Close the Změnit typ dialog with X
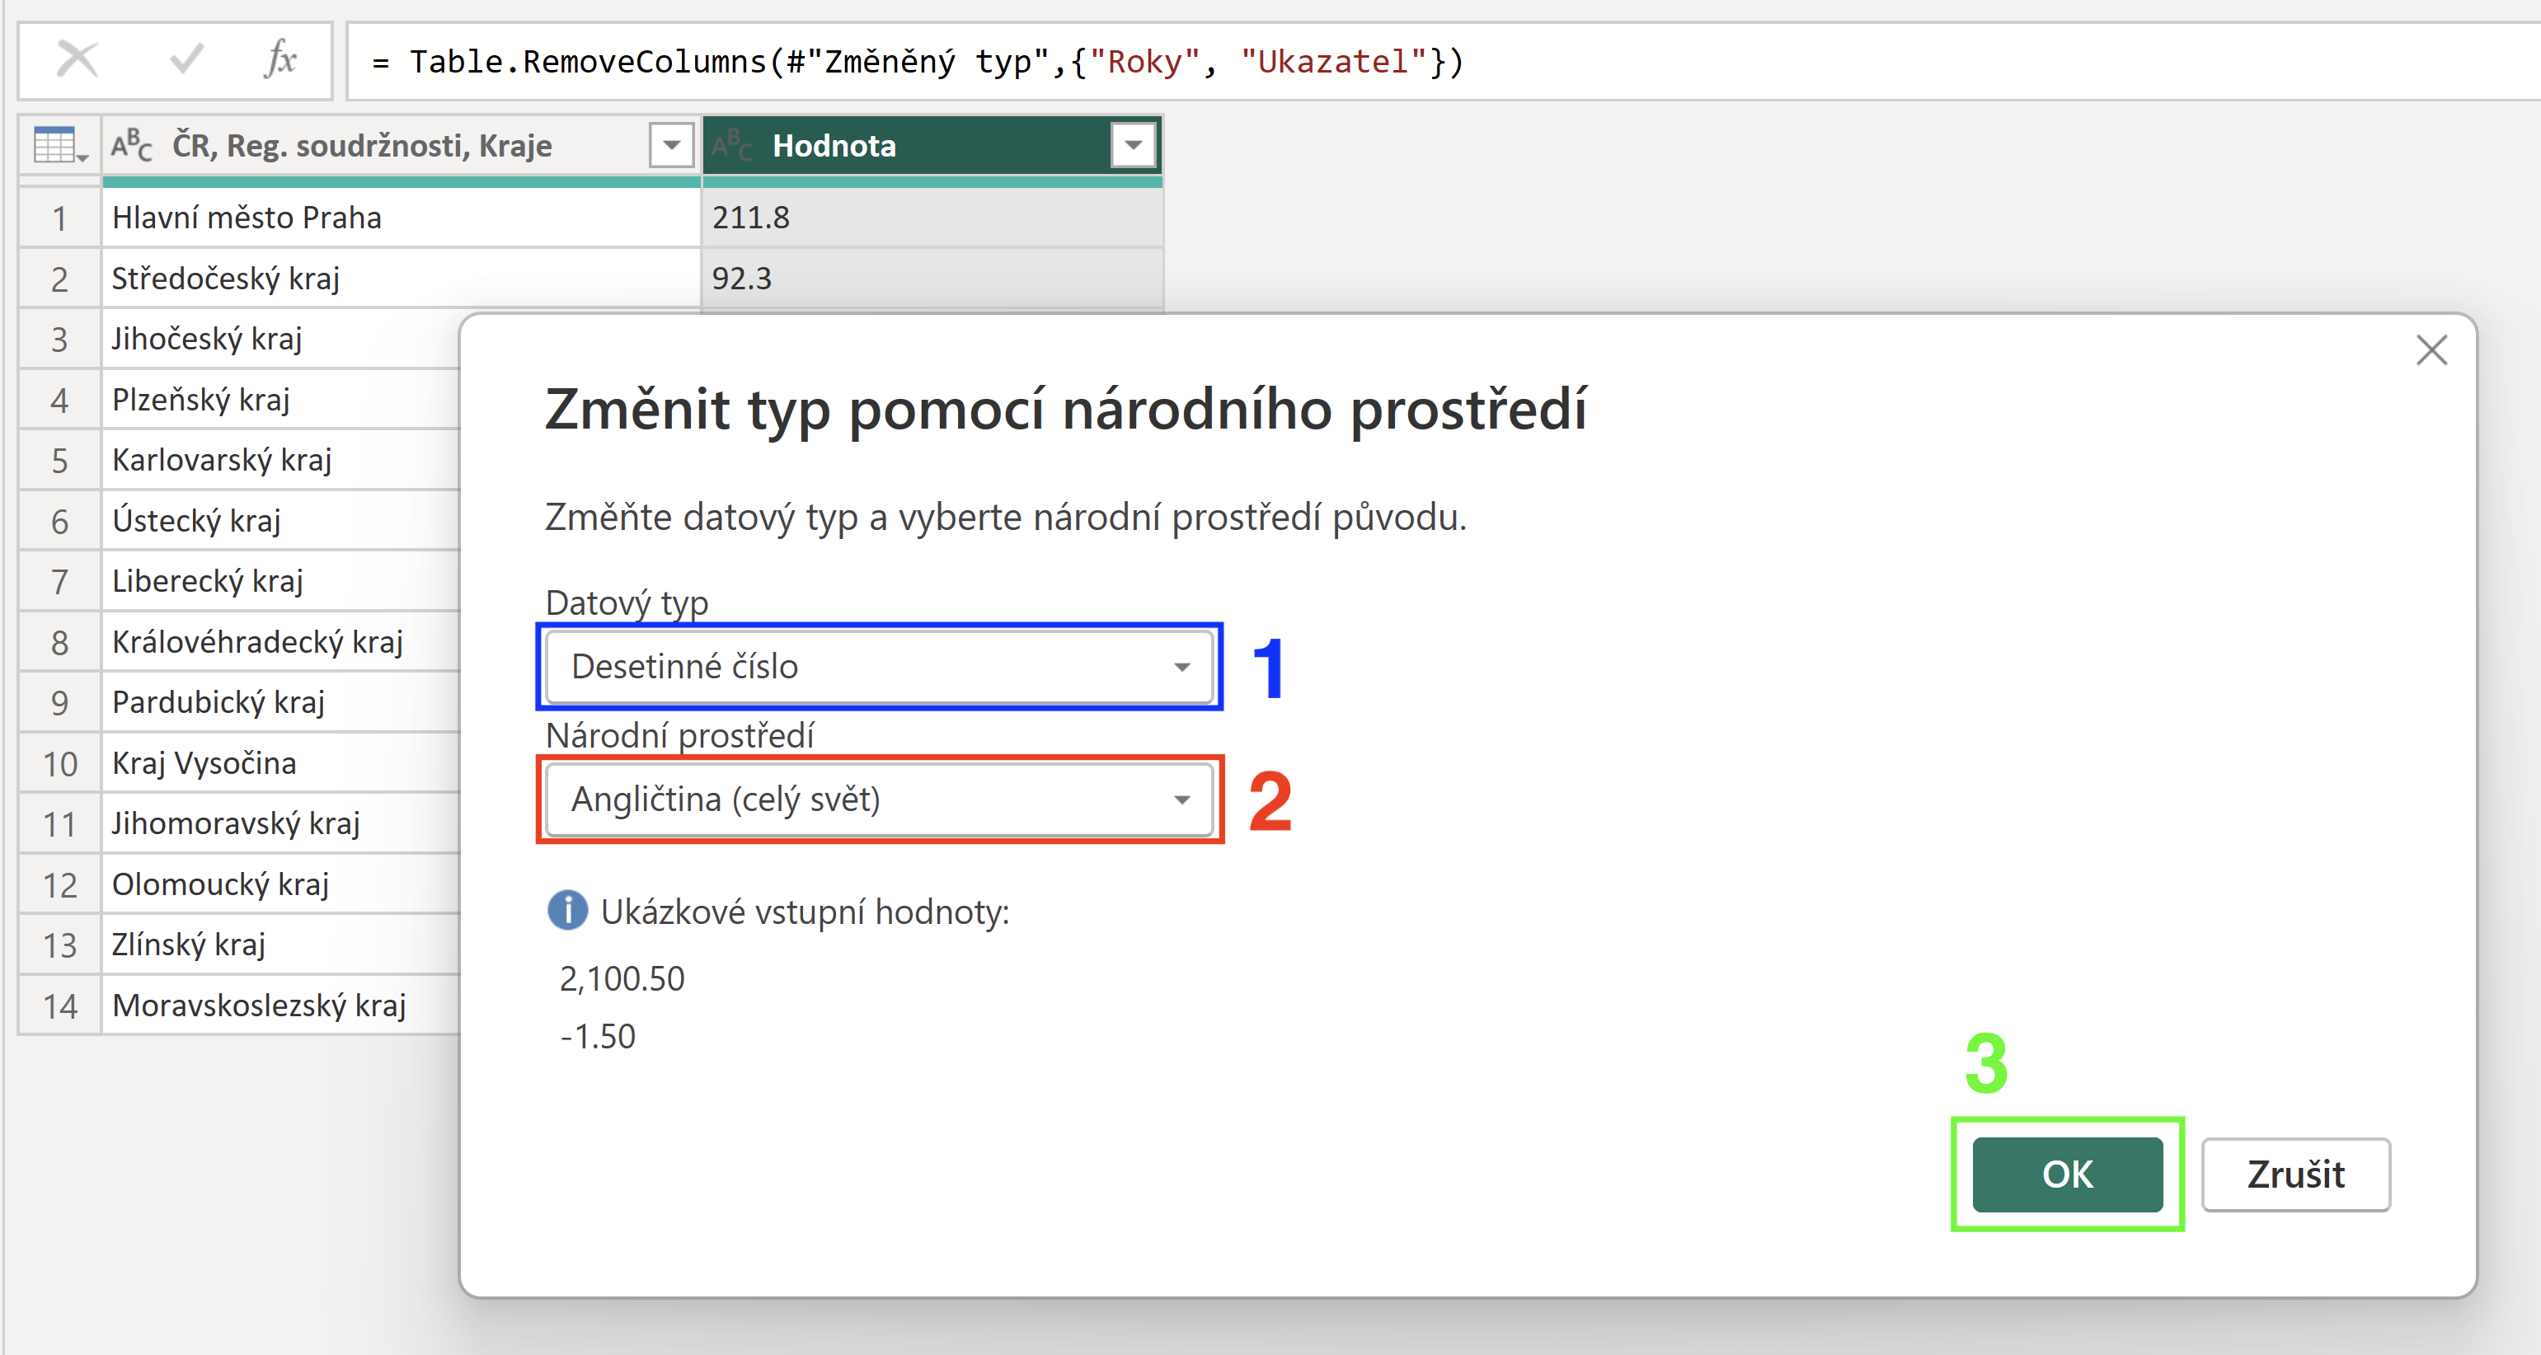 click(2431, 350)
